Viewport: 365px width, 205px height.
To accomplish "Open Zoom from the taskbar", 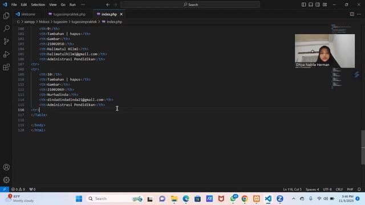I will tap(280, 199).
